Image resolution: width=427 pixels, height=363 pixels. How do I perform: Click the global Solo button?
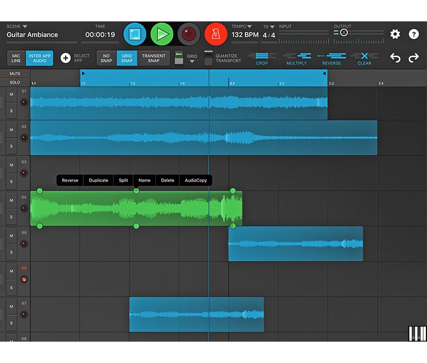click(x=15, y=82)
